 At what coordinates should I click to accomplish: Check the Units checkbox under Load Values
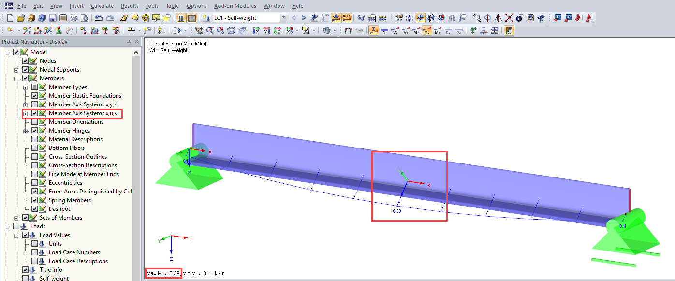35,244
